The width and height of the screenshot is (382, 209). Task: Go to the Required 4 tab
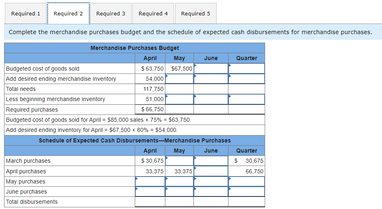tap(153, 13)
